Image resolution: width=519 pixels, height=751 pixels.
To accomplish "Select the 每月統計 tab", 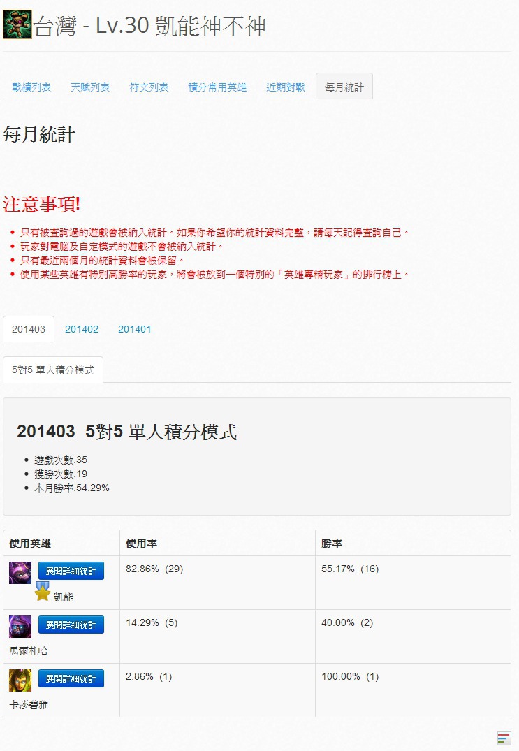I will (344, 87).
